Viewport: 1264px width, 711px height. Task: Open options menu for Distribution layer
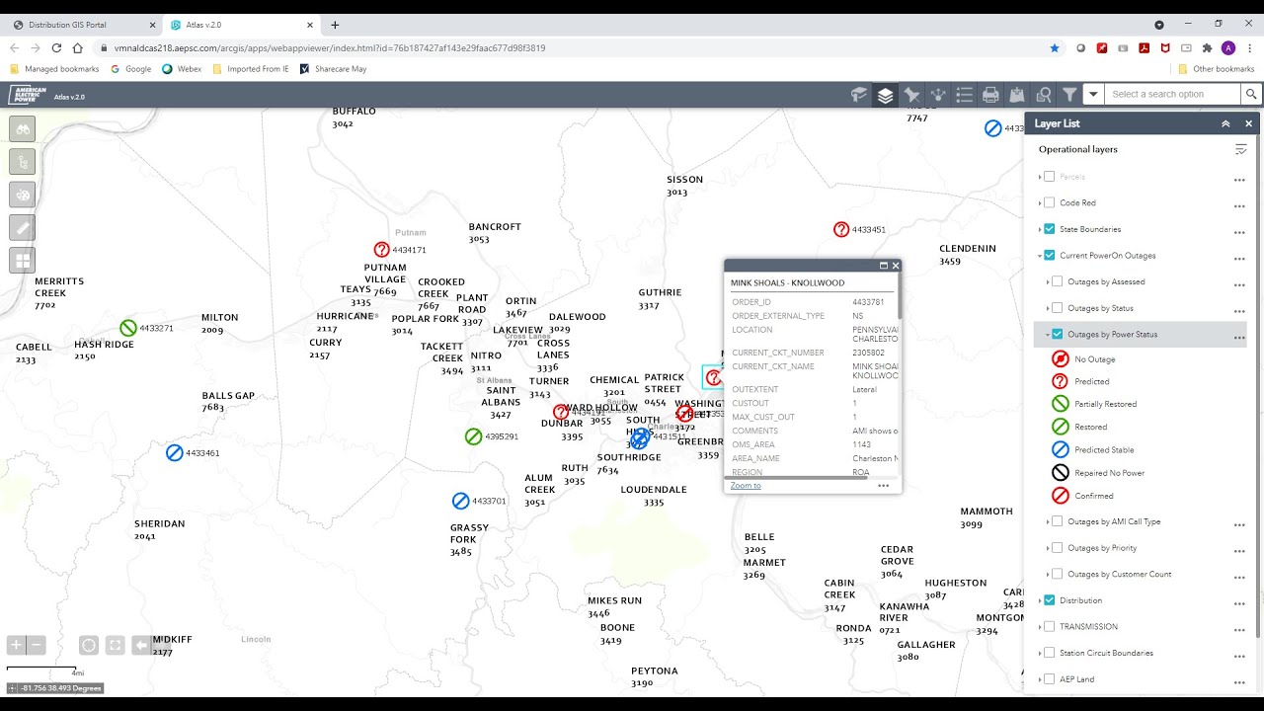[1239, 603]
